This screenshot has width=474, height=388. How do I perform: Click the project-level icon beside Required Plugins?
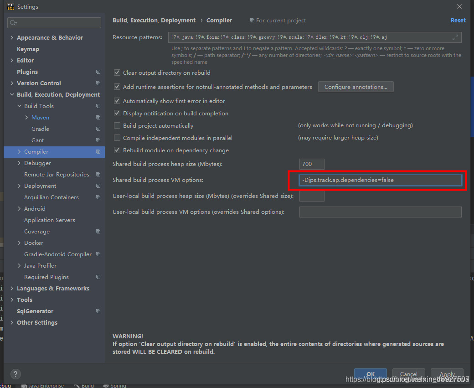98,277
